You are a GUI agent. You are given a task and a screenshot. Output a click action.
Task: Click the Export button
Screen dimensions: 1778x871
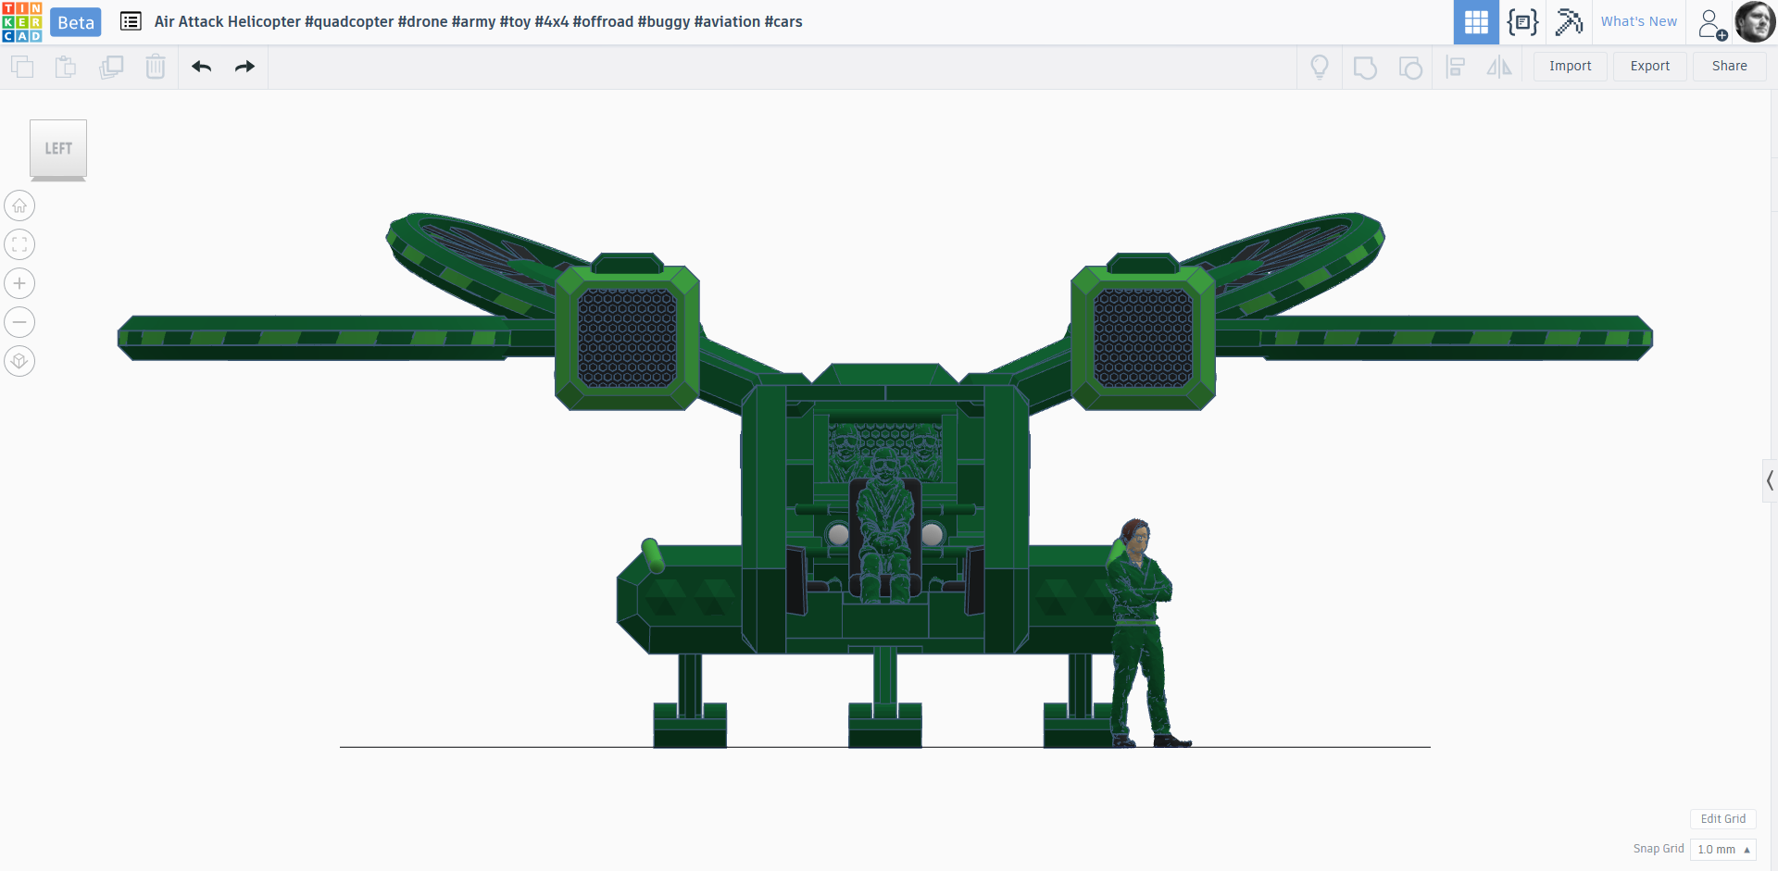tap(1649, 66)
